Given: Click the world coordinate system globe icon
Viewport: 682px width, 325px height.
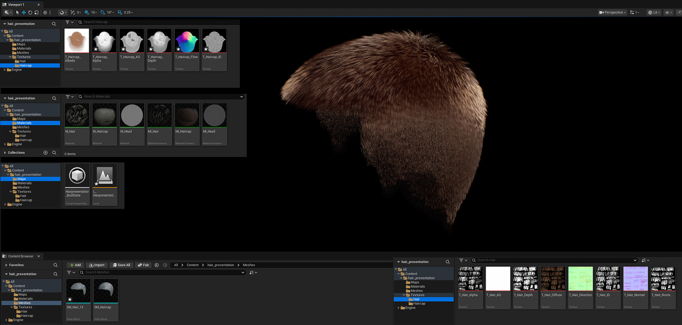Looking at the screenshot, I should 45,13.
